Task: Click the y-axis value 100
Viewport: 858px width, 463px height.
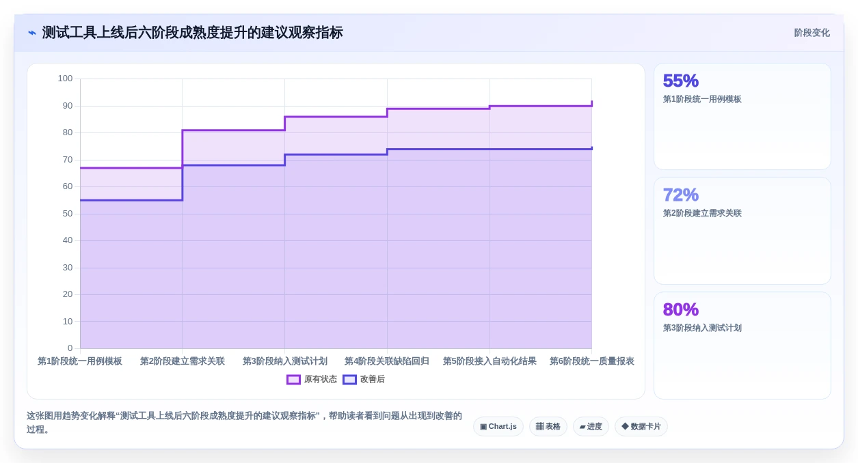Action: pos(65,79)
